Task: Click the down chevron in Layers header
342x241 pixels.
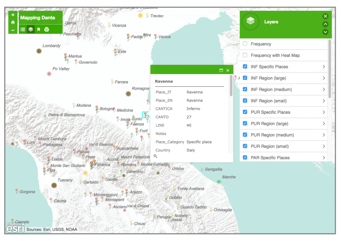Action: coord(325,32)
